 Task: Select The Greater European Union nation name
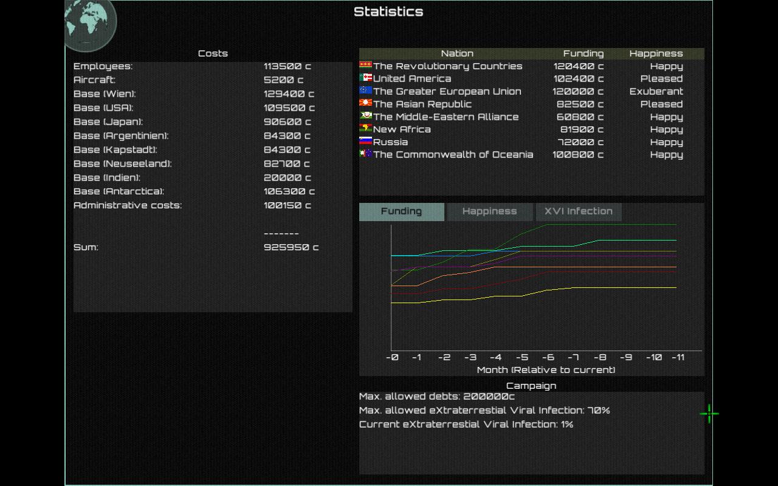tap(447, 91)
